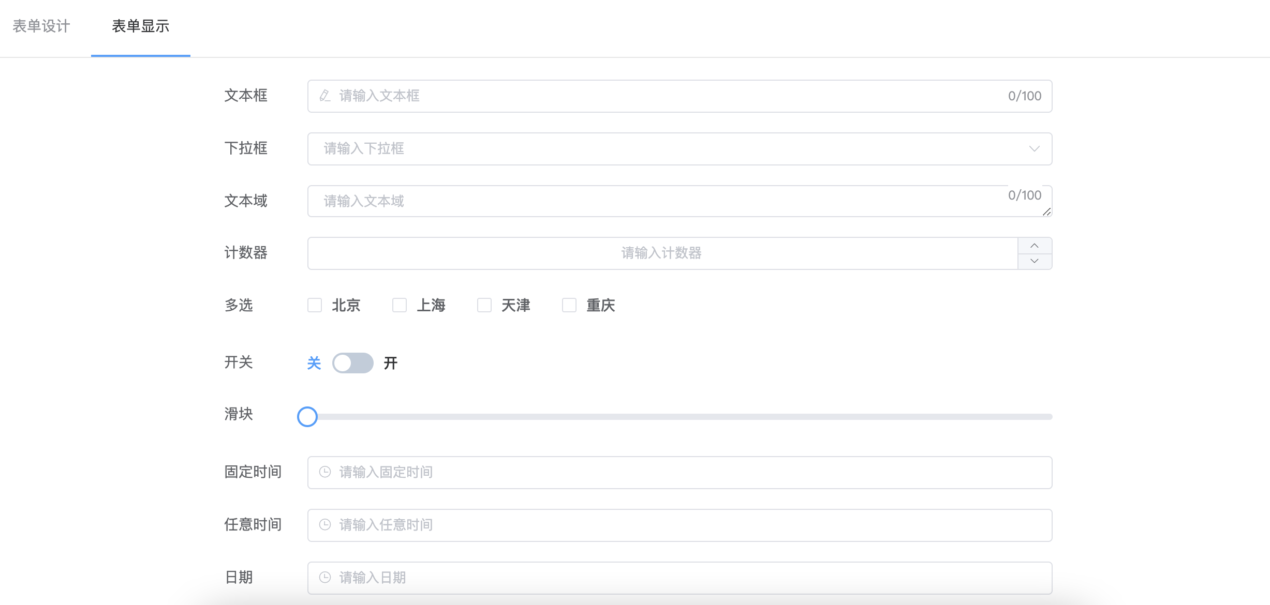
Task: Check the 天津 checkbox
Action: pyautogui.click(x=484, y=305)
